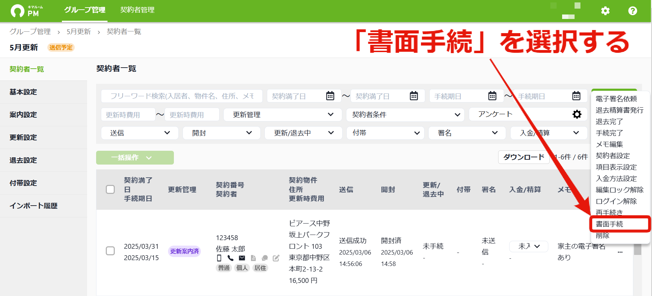Open 付帯設定 in the sidebar
The height and width of the screenshot is (296, 652).
[44, 183]
